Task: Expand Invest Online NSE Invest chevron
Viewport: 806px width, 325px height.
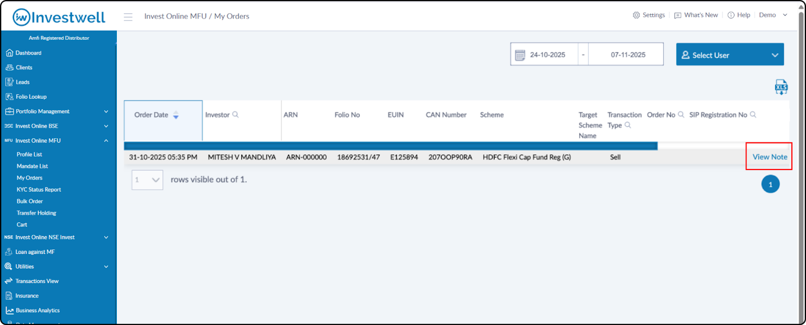Action: point(106,237)
